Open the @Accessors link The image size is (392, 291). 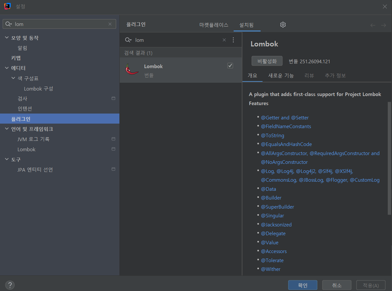click(x=274, y=251)
